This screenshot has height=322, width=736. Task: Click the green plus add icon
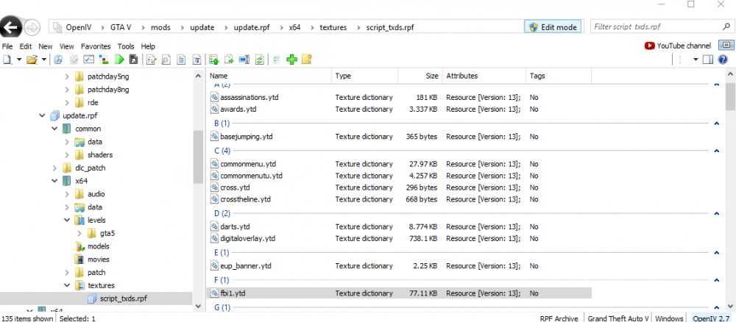pyautogui.click(x=292, y=60)
